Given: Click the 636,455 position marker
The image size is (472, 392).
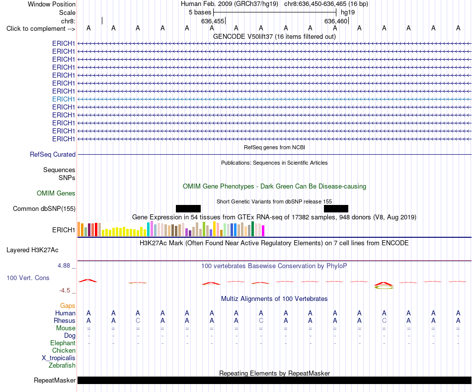Looking at the screenshot, I should (213, 21).
